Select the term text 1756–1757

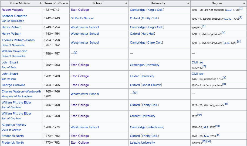52,54
